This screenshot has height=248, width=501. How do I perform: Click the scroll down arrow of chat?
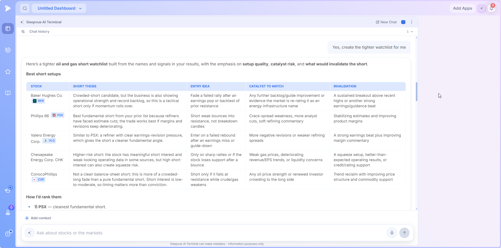[416, 209]
